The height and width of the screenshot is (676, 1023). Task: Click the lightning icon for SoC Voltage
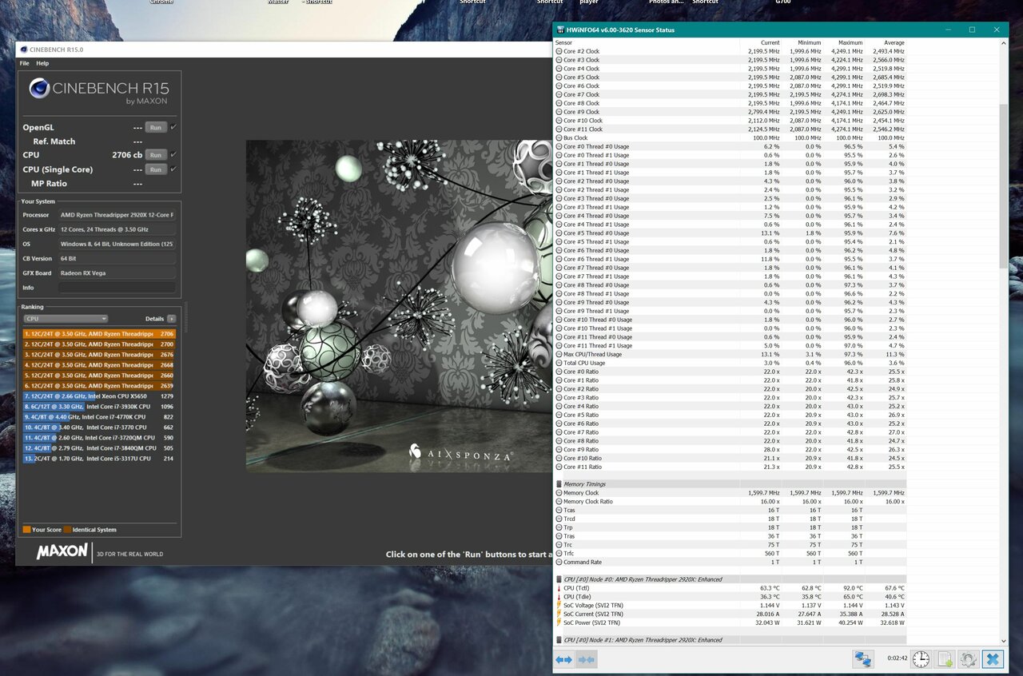559,606
